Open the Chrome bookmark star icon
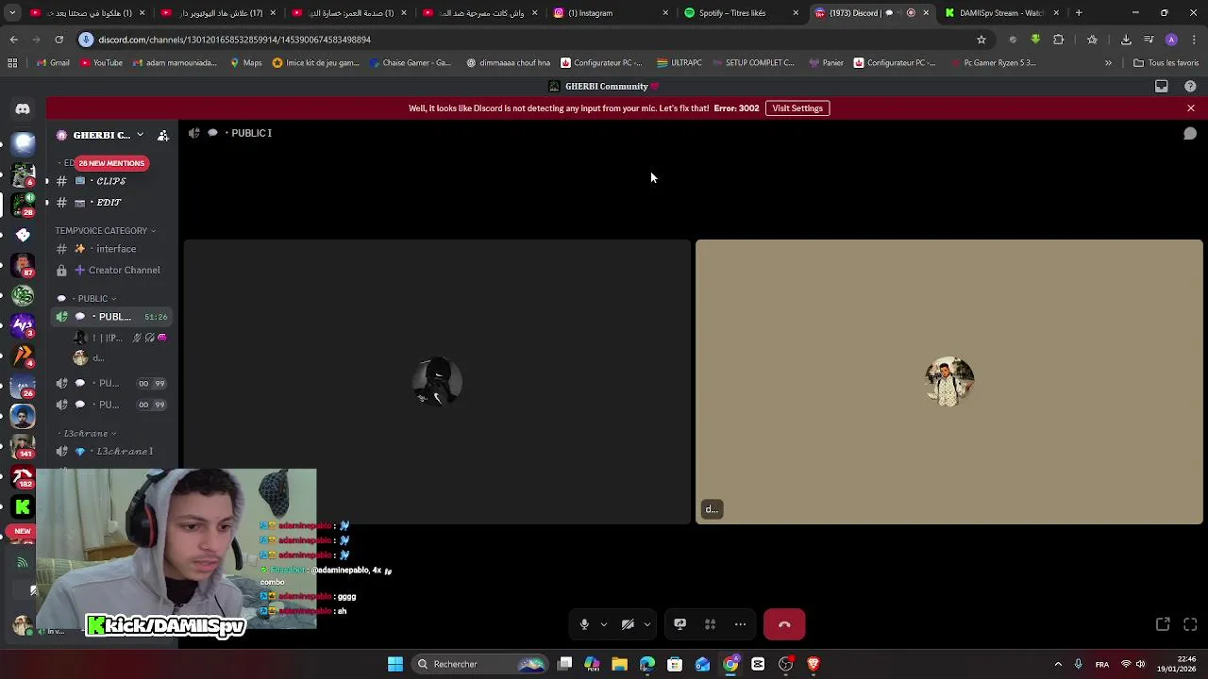This screenshot has height=679, width=1208. [981, 40]
